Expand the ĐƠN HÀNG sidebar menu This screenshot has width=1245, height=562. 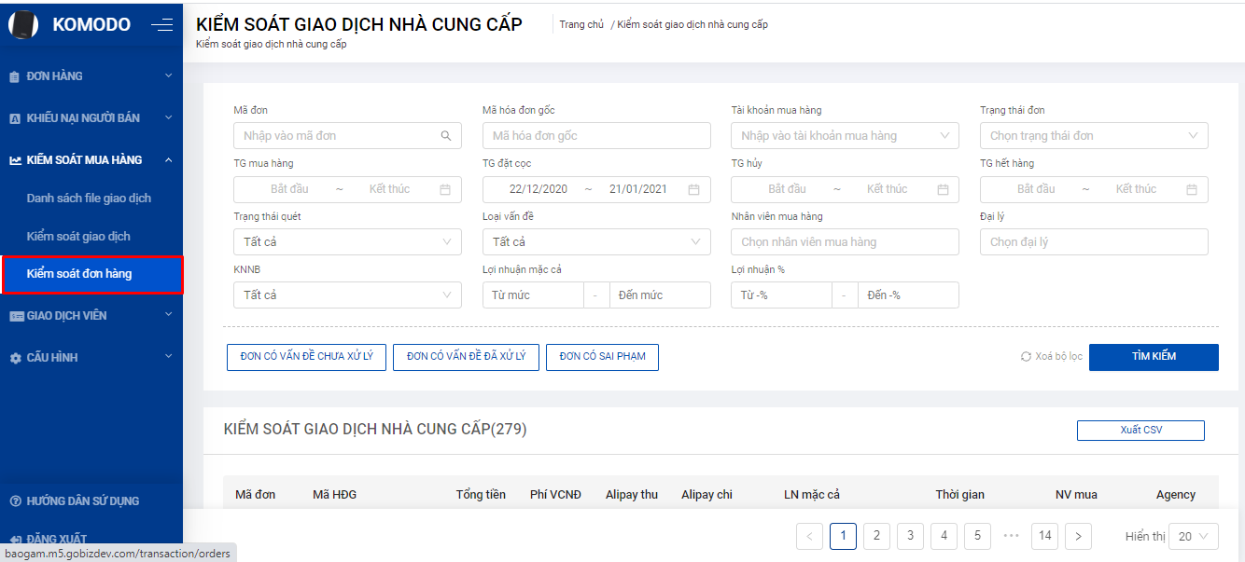(91, 76)
